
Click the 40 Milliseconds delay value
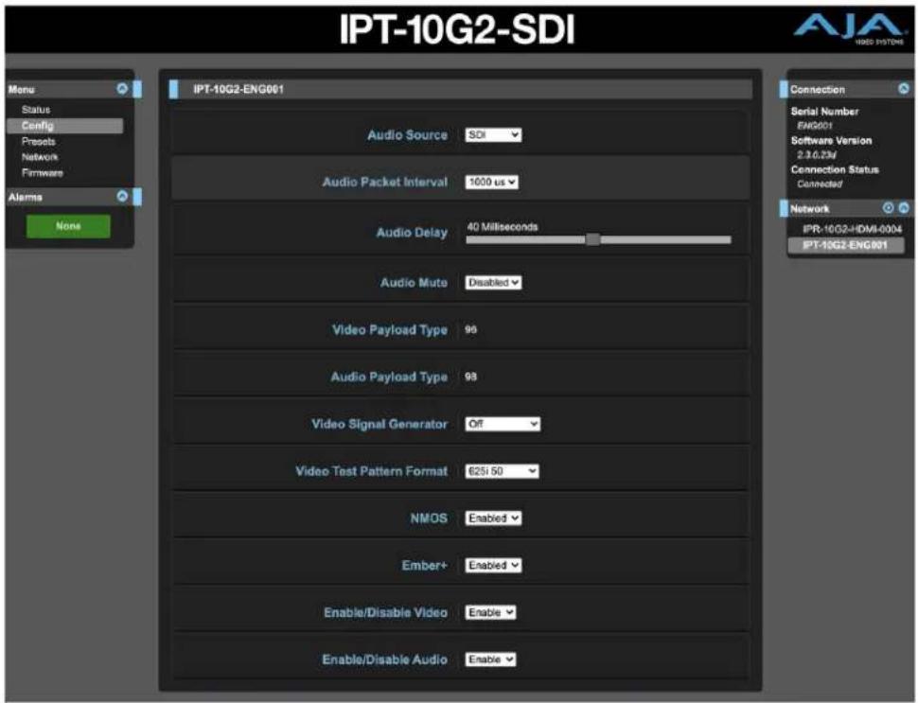503,226
